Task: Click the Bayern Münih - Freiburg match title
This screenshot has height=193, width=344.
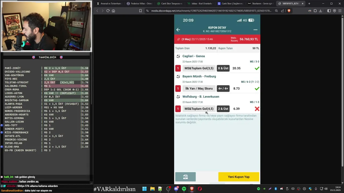Action: pos(199,76)
